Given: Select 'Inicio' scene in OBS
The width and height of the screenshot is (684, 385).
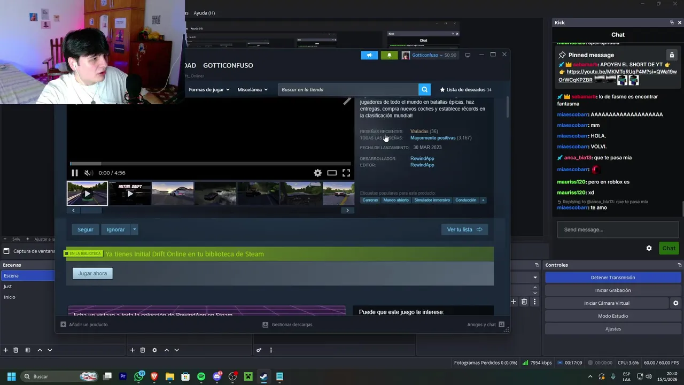Looking at the screenshot, I should (27, 297).
